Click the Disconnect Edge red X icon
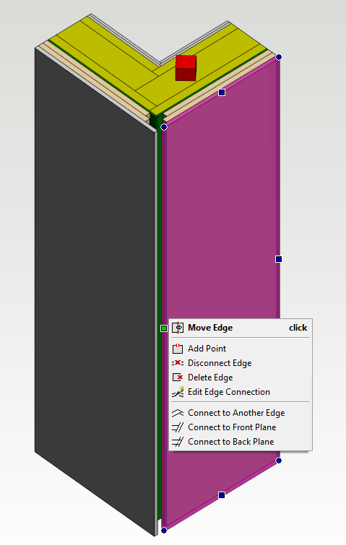Viewport: 346px width, 545px height. (178, 363)
